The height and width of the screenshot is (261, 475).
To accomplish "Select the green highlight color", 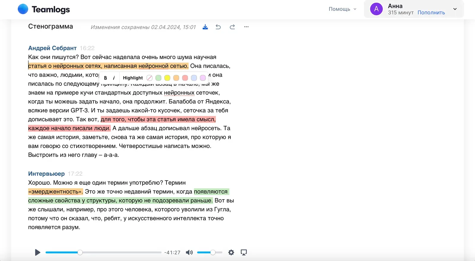I will click(159, 78).
